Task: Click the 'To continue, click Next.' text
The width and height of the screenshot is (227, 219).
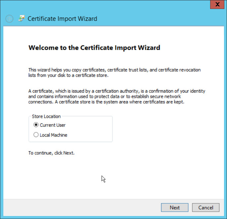Action: pyautogui.click(x=51, y=153)
